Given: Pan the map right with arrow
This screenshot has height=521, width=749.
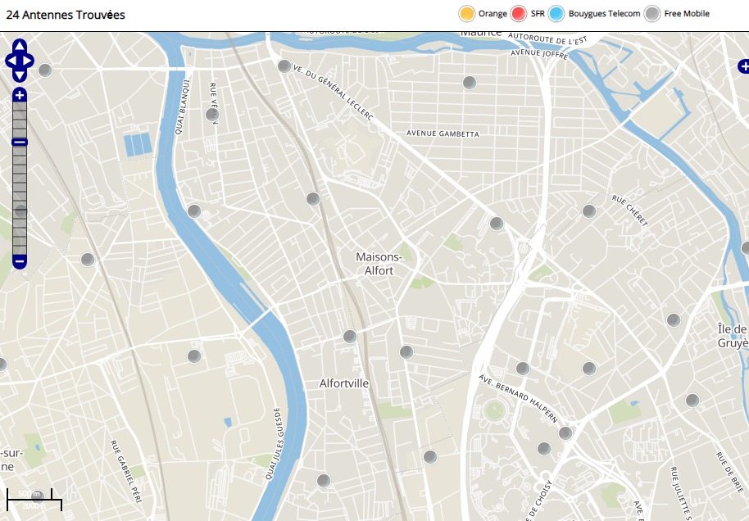Looking at the screenshot, I should click(x=30, y=61).
